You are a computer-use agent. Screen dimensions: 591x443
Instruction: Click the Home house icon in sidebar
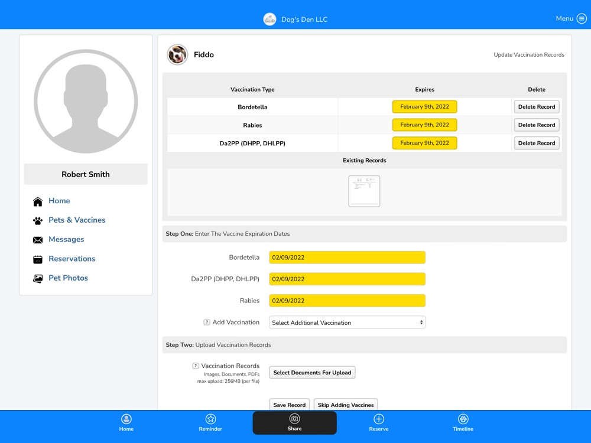tap(38, 201)
